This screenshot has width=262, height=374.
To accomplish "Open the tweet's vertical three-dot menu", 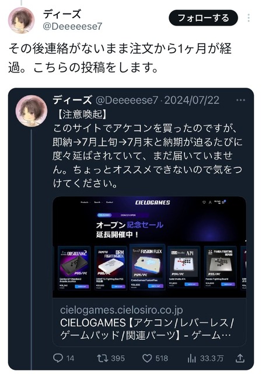I will (x=249, y=18).
